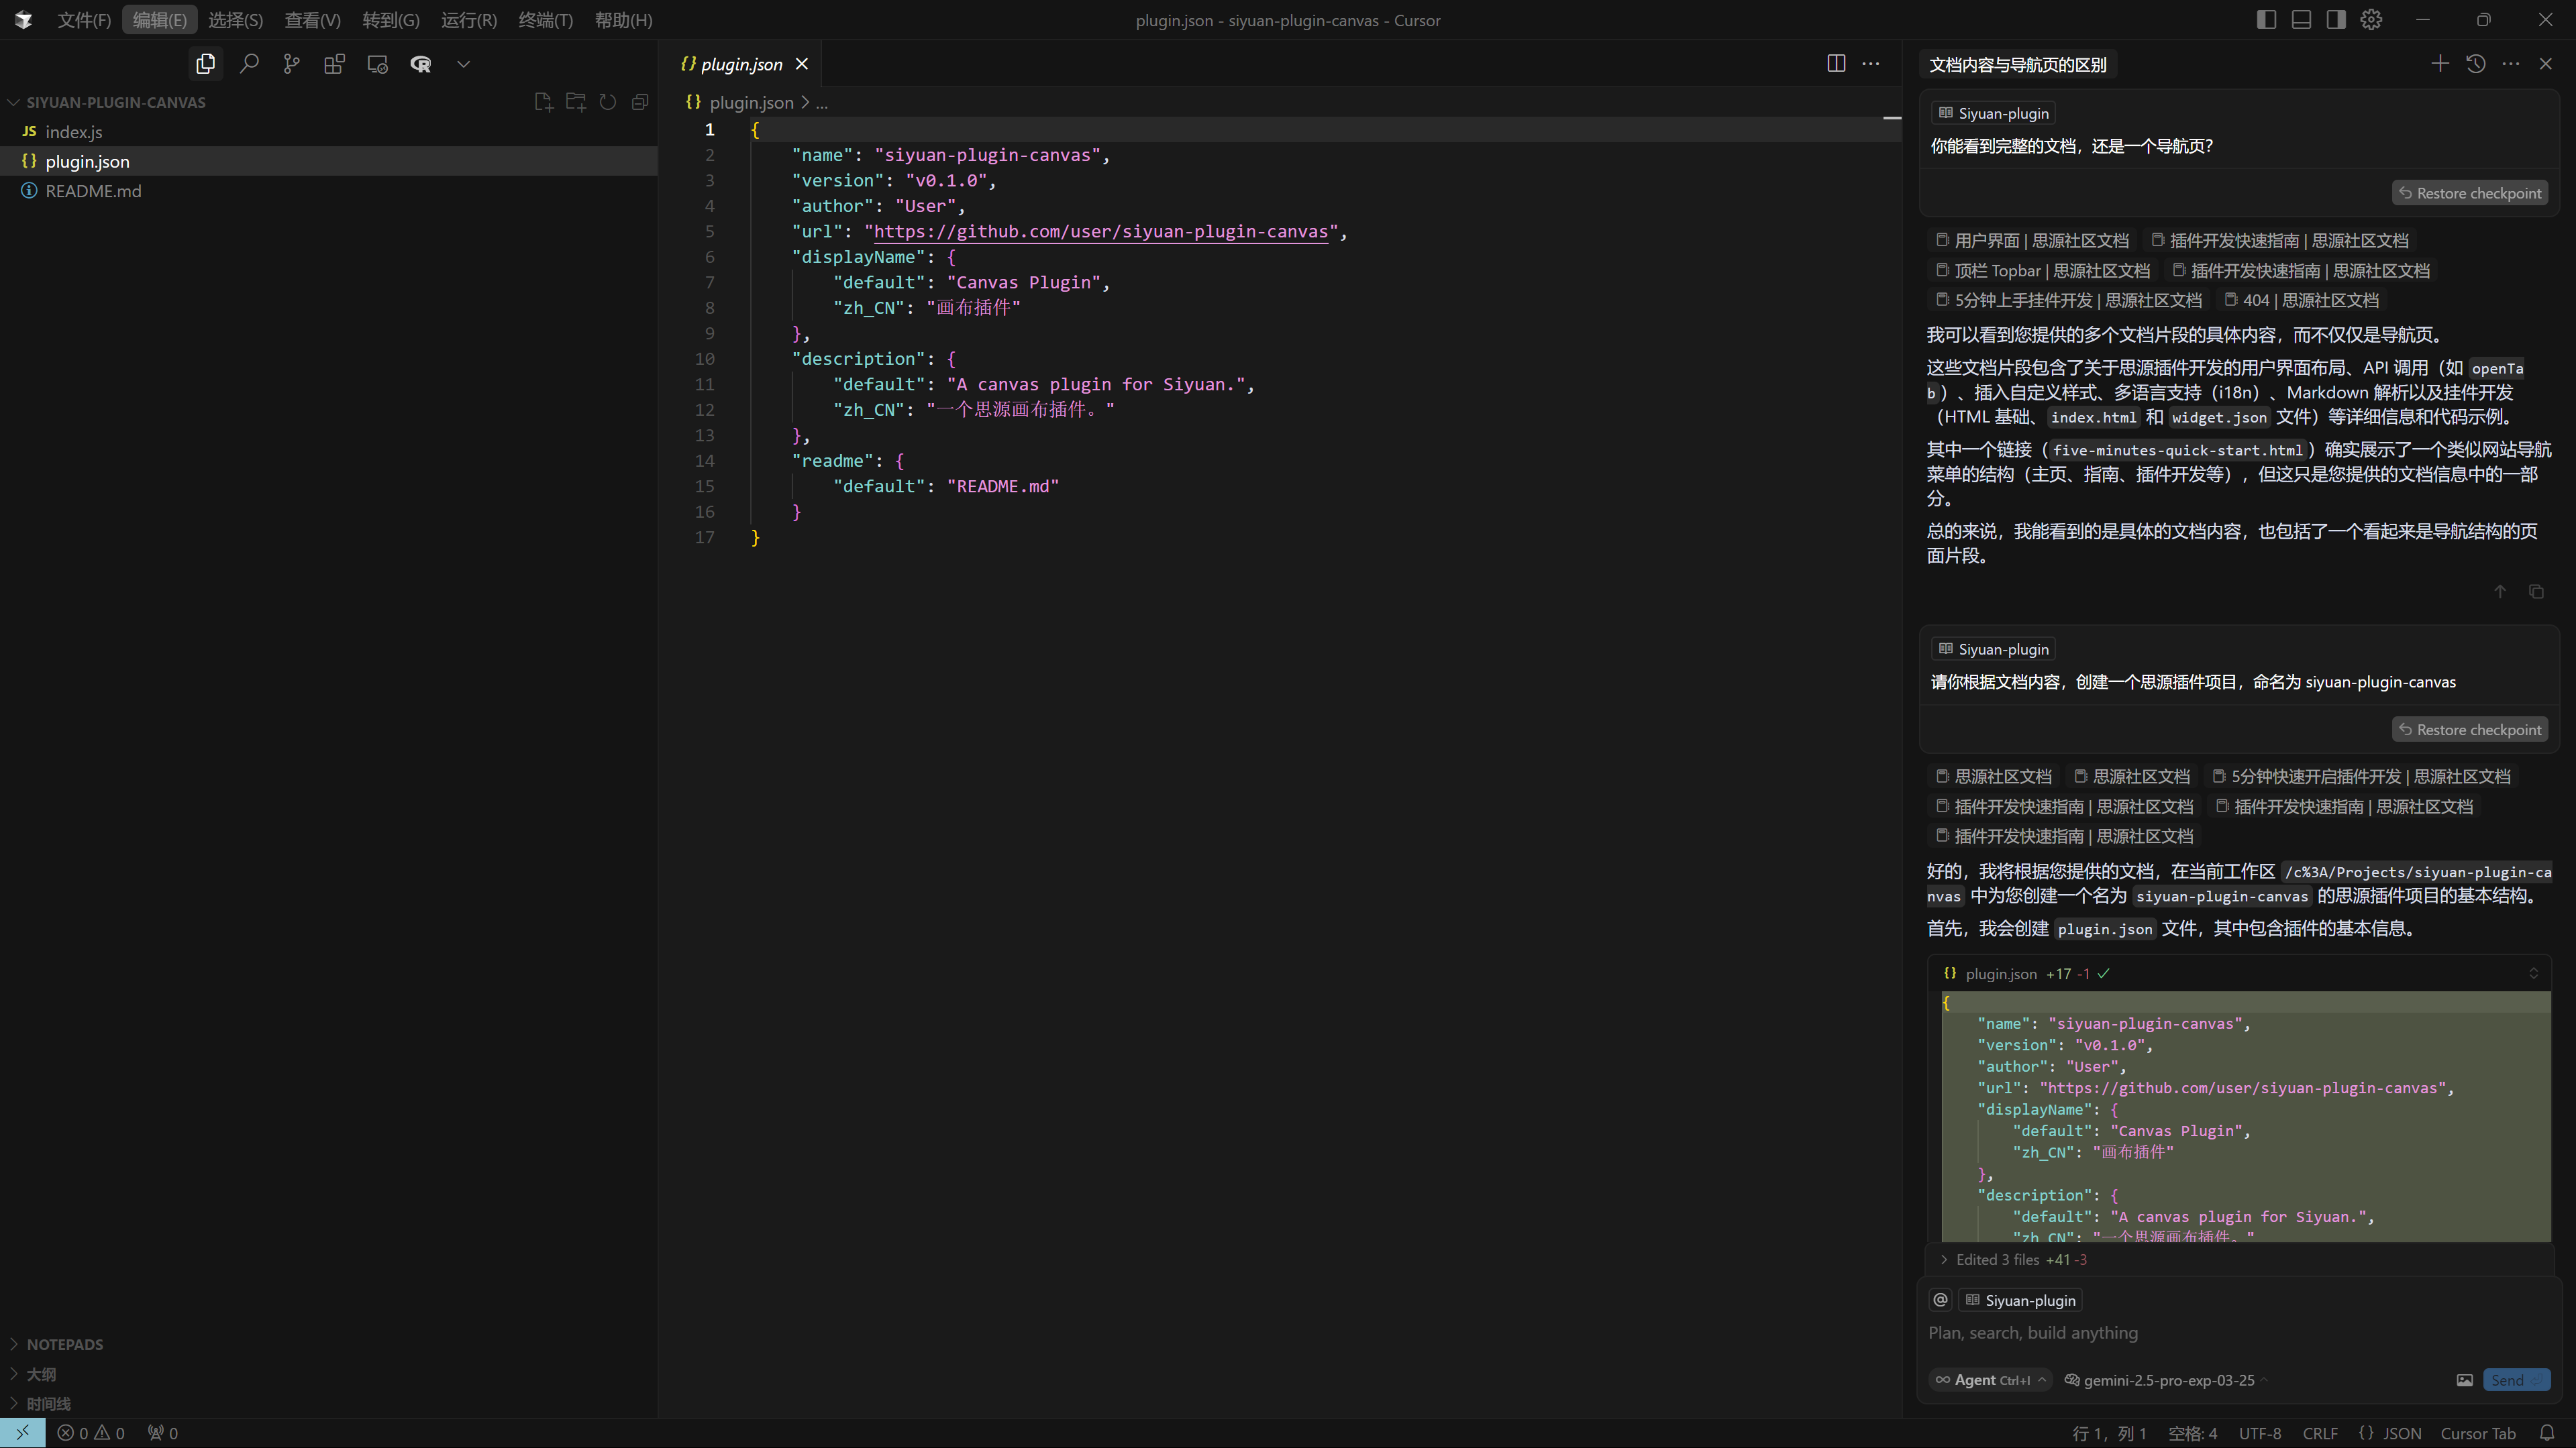The height and width of the screenshot is (1448, 2576).
Task: Show chat history clock icon
Action: point(2476,64)
